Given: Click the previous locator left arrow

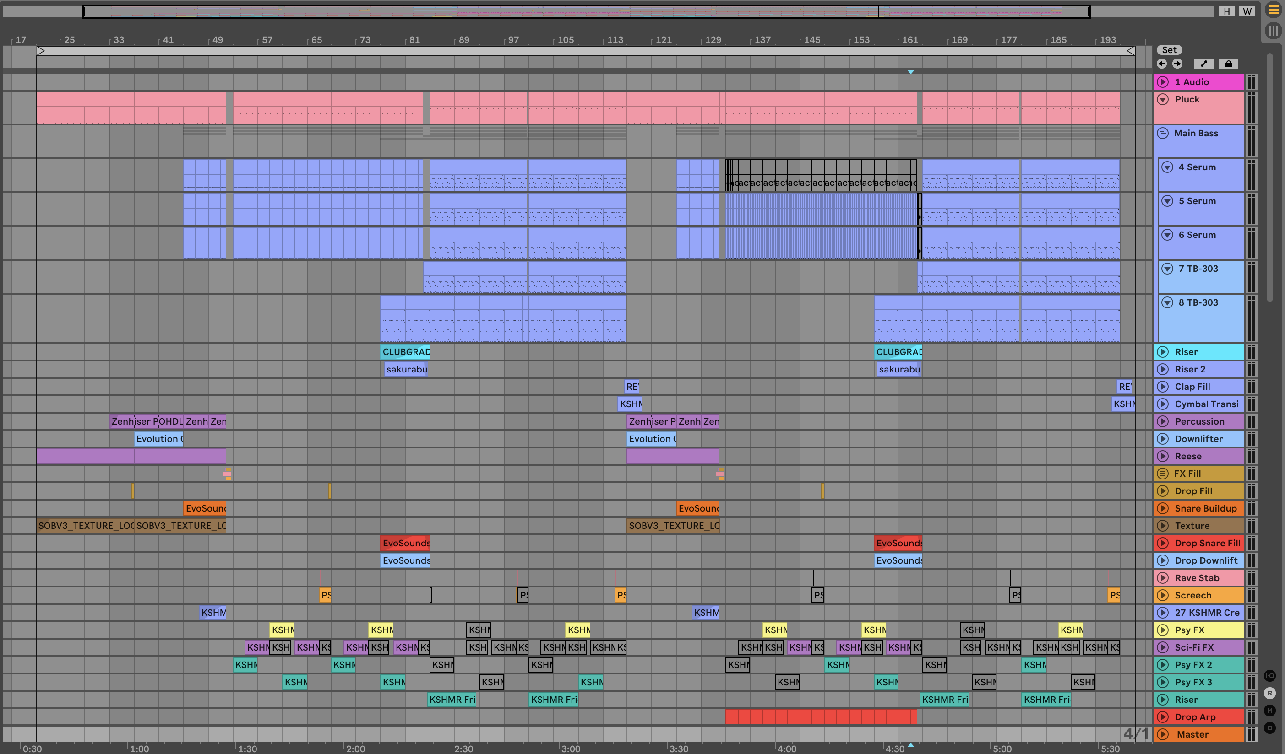Looking at the screenshot, I should pyautogui.click(x=1162, y=64).
